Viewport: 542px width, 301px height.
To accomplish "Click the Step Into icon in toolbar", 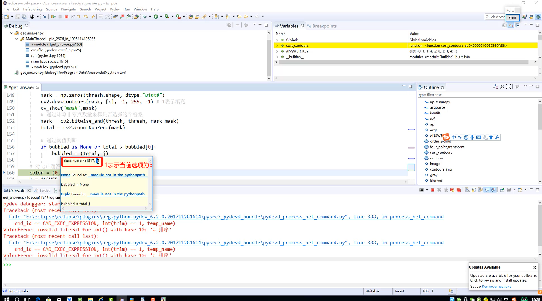I will point(79,17).
